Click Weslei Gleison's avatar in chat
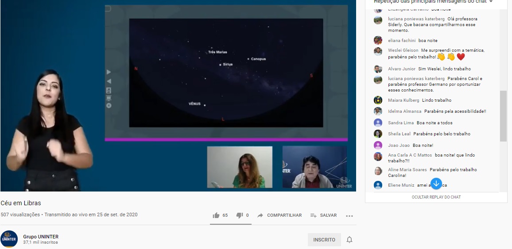The image size is (512, 249). coord(378,51)
